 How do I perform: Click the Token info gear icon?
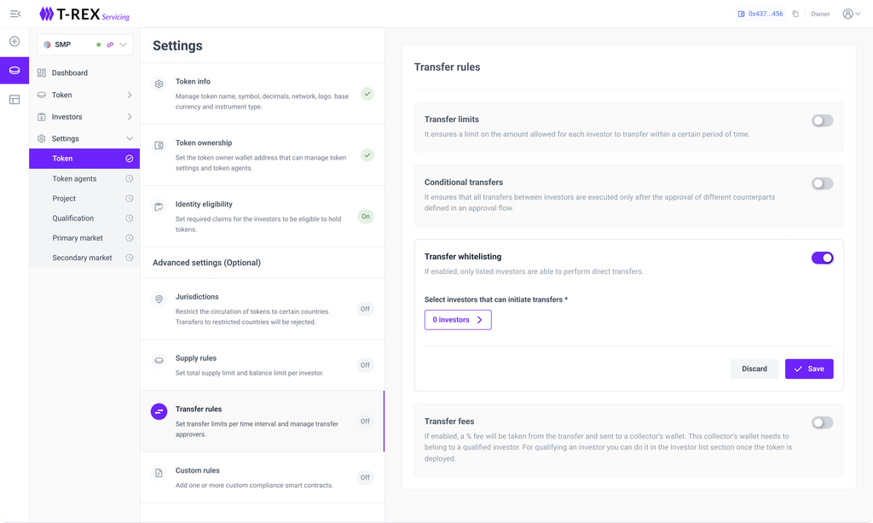(159, 84)
